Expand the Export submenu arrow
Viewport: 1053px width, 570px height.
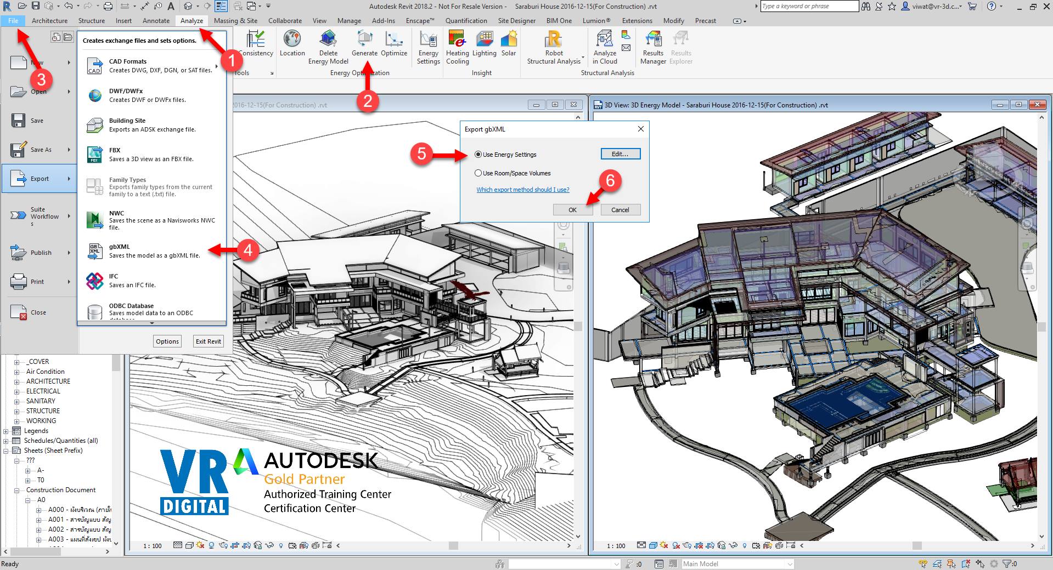pos(69,179)
